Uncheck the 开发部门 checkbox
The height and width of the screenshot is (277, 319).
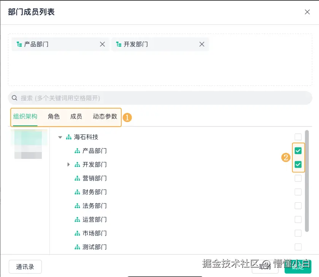(x=298, y=164)
